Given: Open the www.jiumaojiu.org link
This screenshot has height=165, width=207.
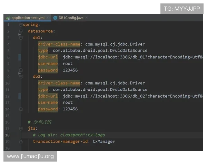Looking at the screenshot, I should (30, 156).
